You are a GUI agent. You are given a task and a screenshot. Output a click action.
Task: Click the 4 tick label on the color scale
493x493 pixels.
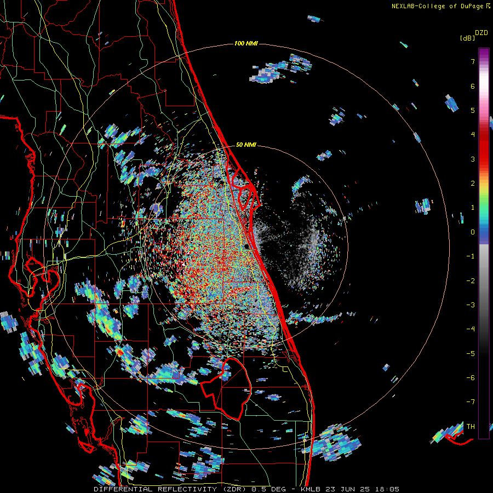pyautogui.click(x=473, y=135)
